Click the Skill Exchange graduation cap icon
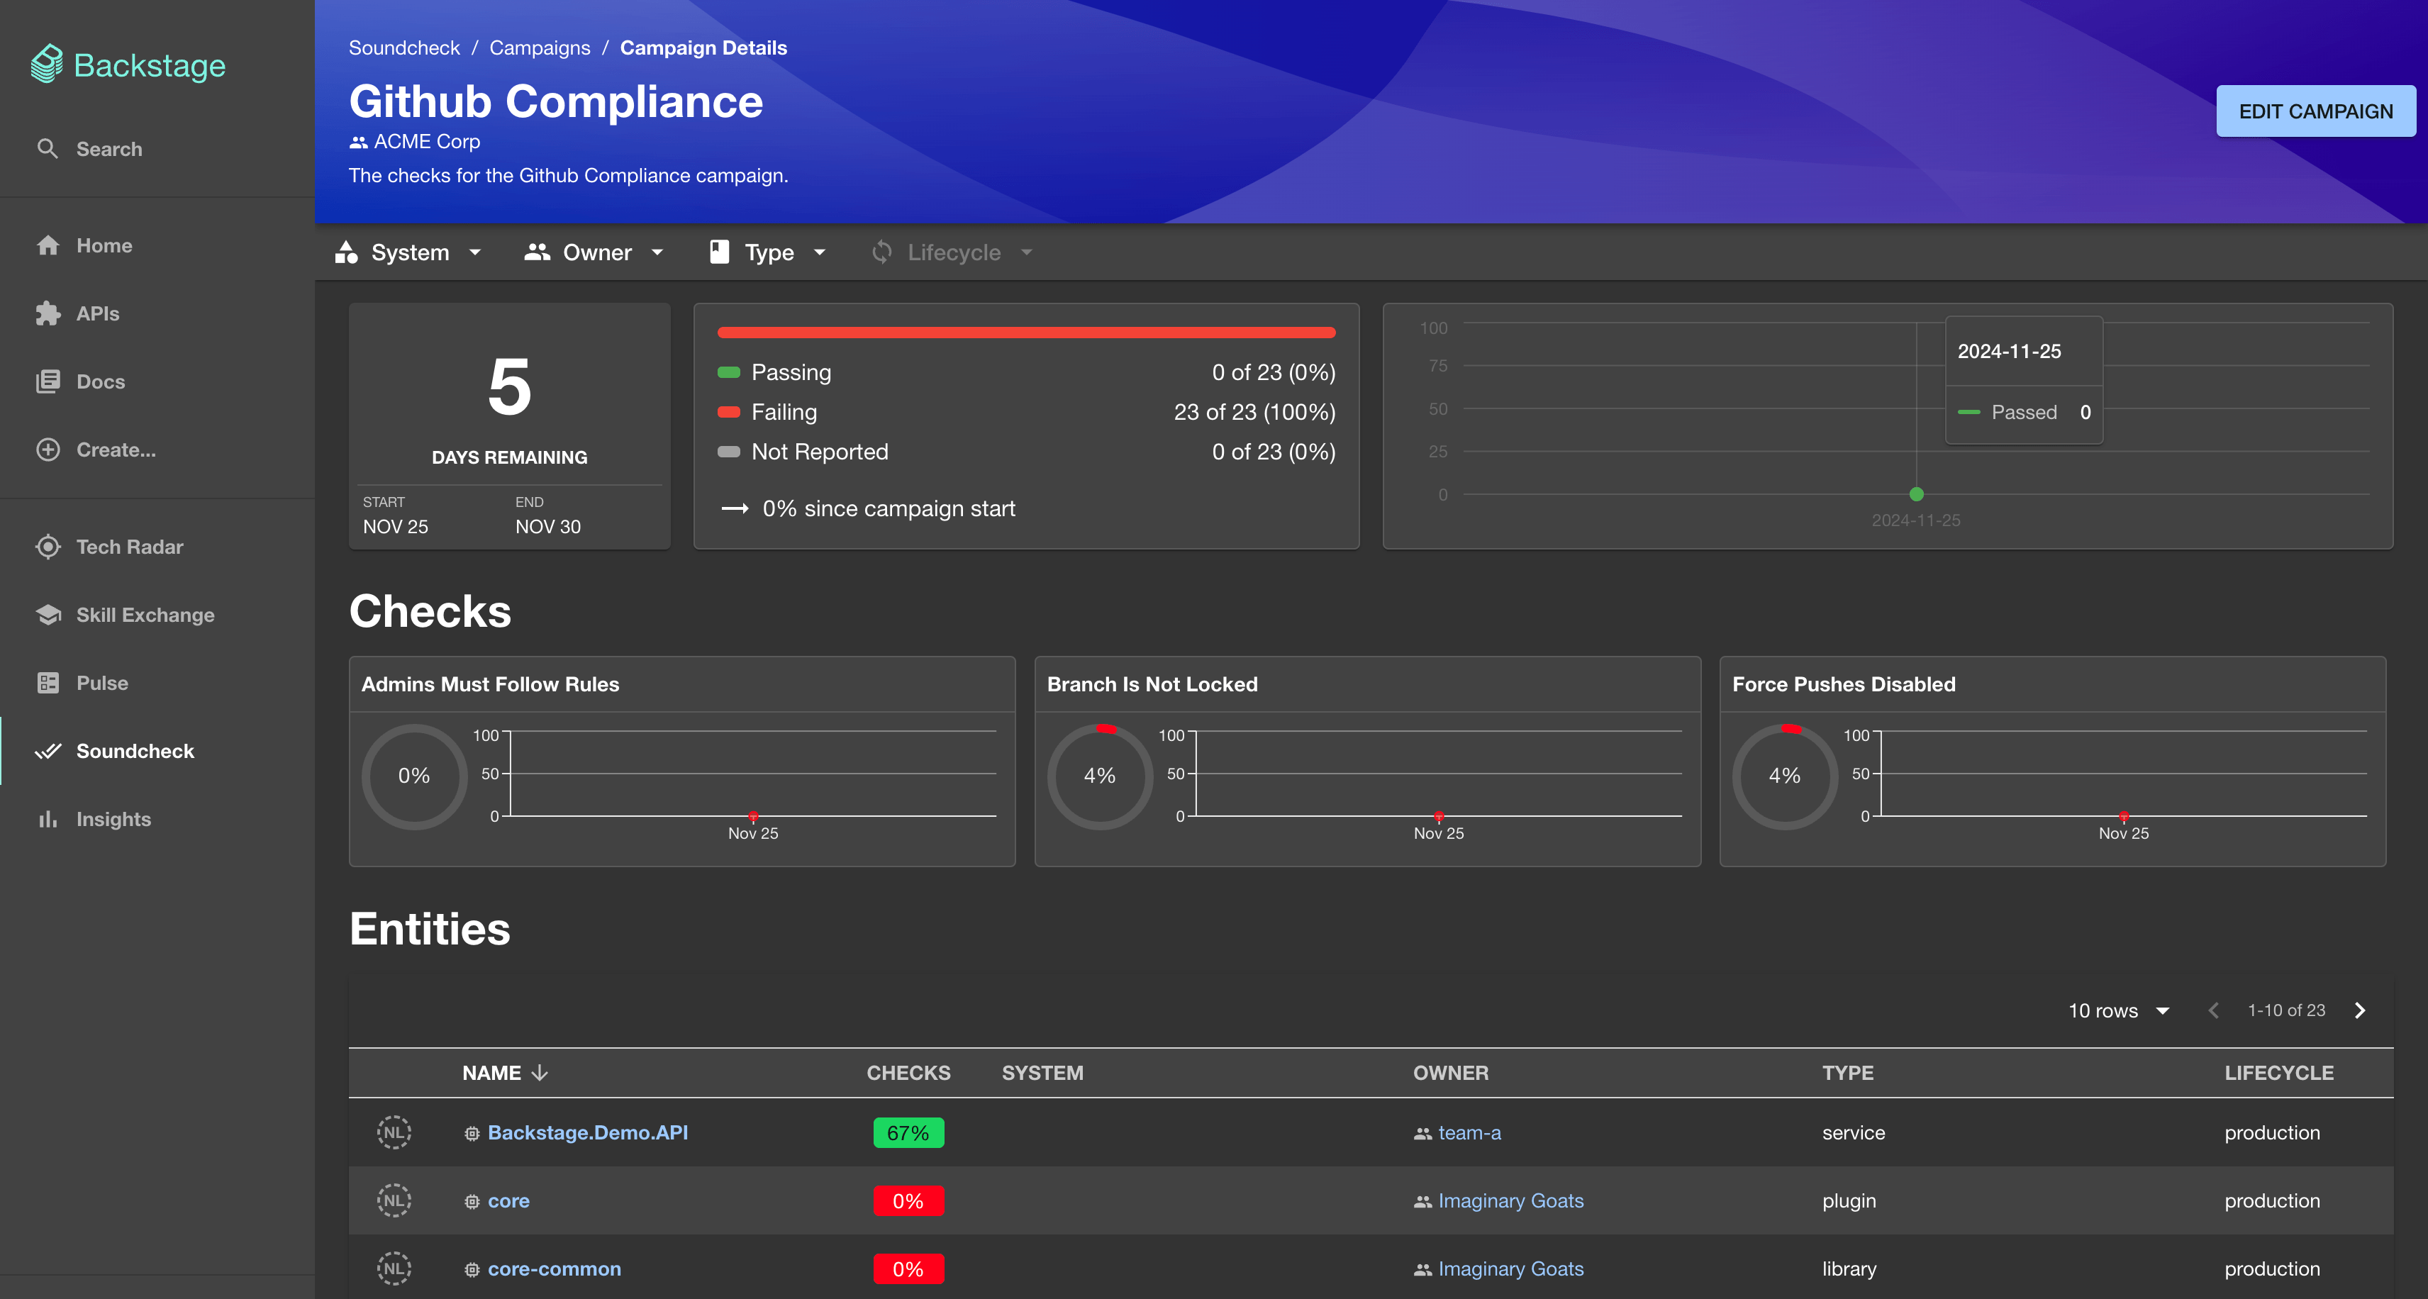This screenshot has height=1299, width=2428. click(48, 615)
